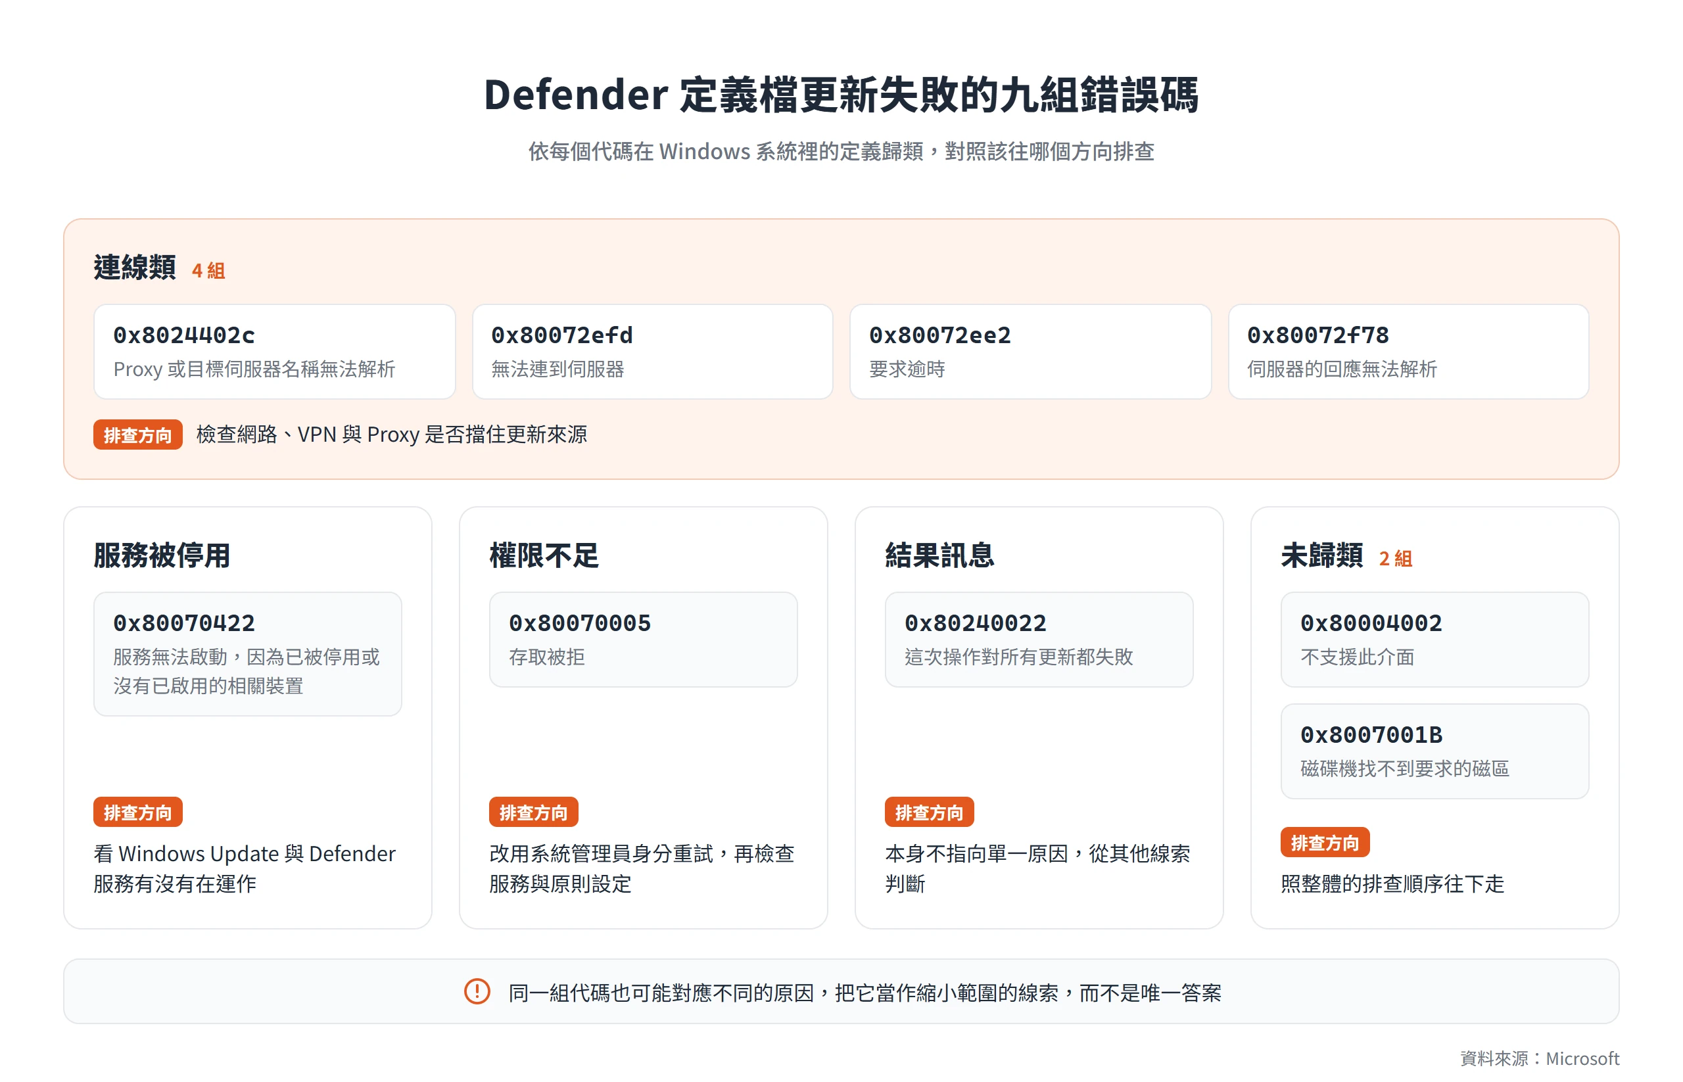Click the 排查方向 badge in 服務被停用 card
The width and height of the screenshot is (1683, 1082).
click(x=138, y=812)
